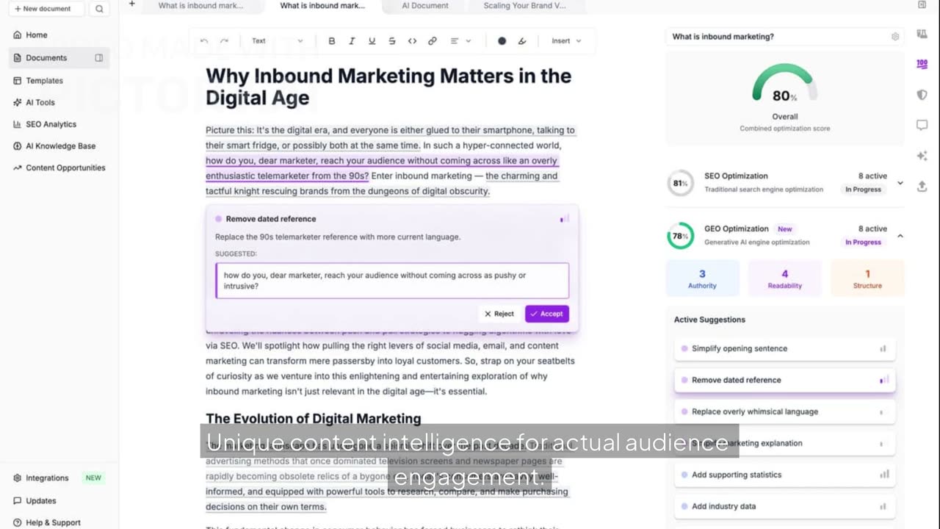The image size is (940, 529).
Task: Click the highlighted '90s telemarketer' sentence
Action: click(381, 168)
